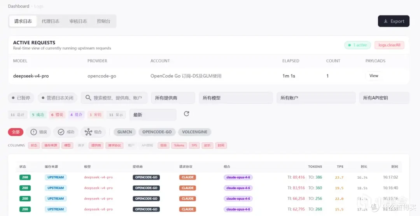This screenshot has height=216, width=420.
Task: Click the 1 active badge
Action: pyautogui.click(x=357, y=45)
